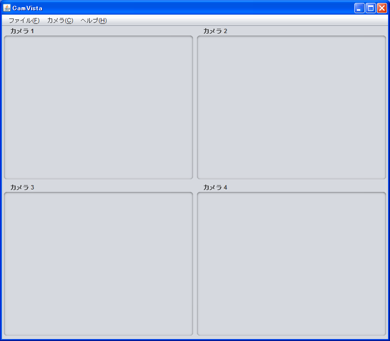Click the gap between カメラ 1 and カメラ 2 panels

(195, 107)
